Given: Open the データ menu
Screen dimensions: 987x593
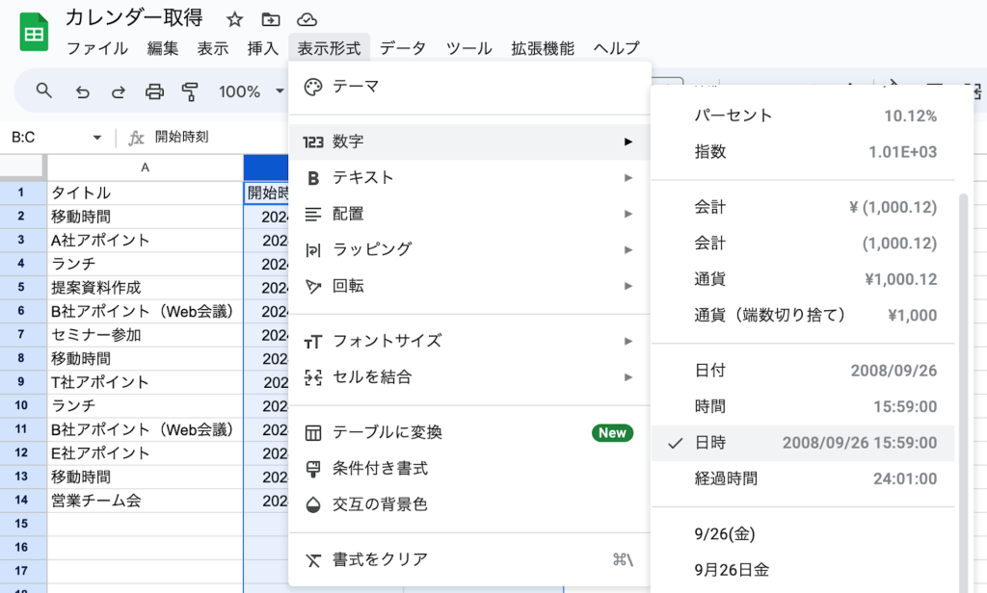Looking at the screenshot, I should point(402,48).
